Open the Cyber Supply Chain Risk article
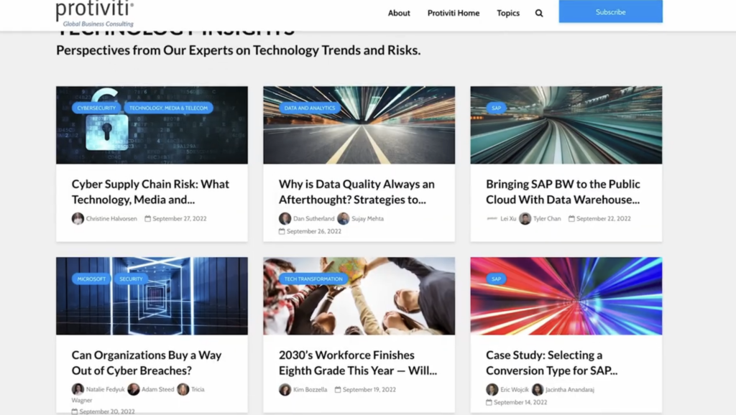The width and height of the screenshot is (736, 415). (150, 192)
